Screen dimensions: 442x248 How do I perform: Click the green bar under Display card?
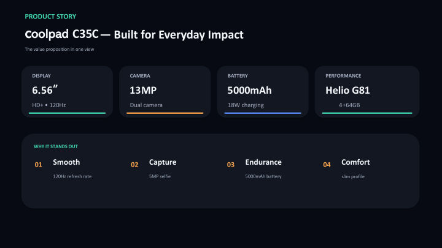tap(67, 113)
